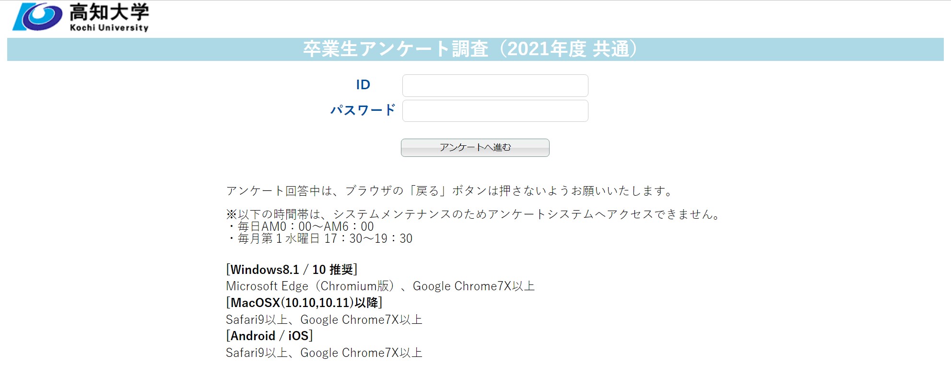Click the Kochi University English text in logo
This screenshot has height=379, width=951.
click(x=109, y=28)
